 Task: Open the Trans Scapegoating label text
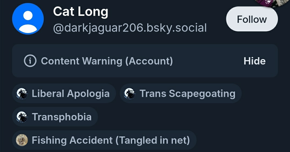[187, 93]
